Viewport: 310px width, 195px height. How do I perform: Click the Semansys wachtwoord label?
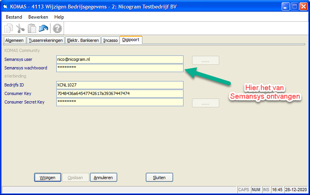[26, 68]
